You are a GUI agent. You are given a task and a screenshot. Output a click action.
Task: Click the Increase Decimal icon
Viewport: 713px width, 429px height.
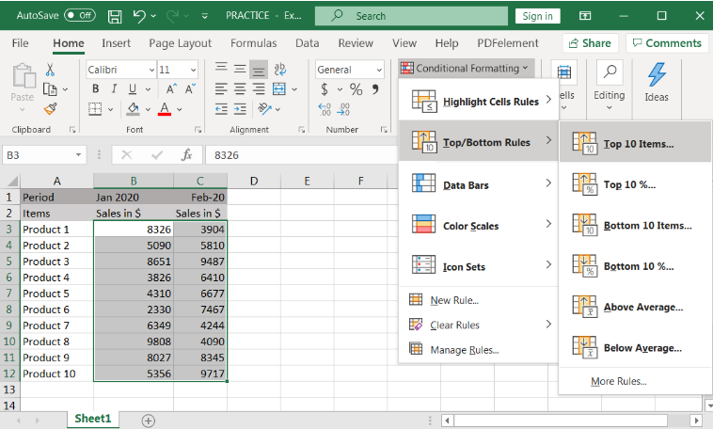(x=325, y=109)
